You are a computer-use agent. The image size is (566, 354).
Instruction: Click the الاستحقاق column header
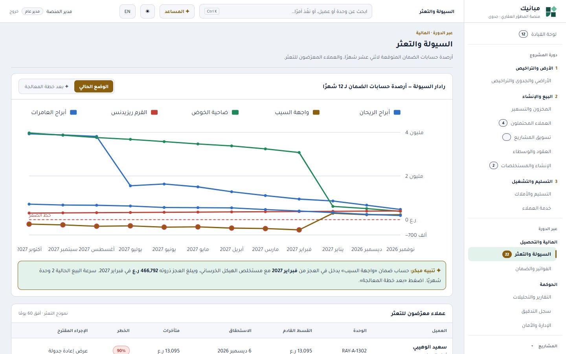click(240, 331)
